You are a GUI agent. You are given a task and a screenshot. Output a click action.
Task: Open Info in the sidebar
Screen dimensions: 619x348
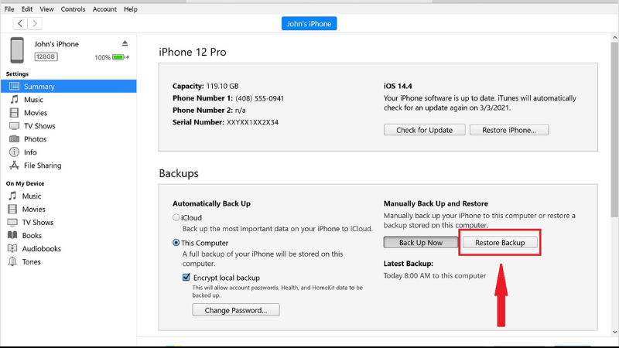click(30, 152)
